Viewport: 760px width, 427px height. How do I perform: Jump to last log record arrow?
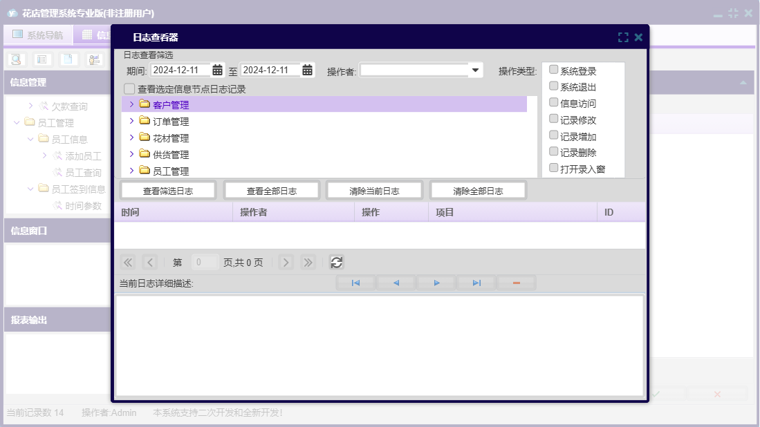[x=476, y=283]
